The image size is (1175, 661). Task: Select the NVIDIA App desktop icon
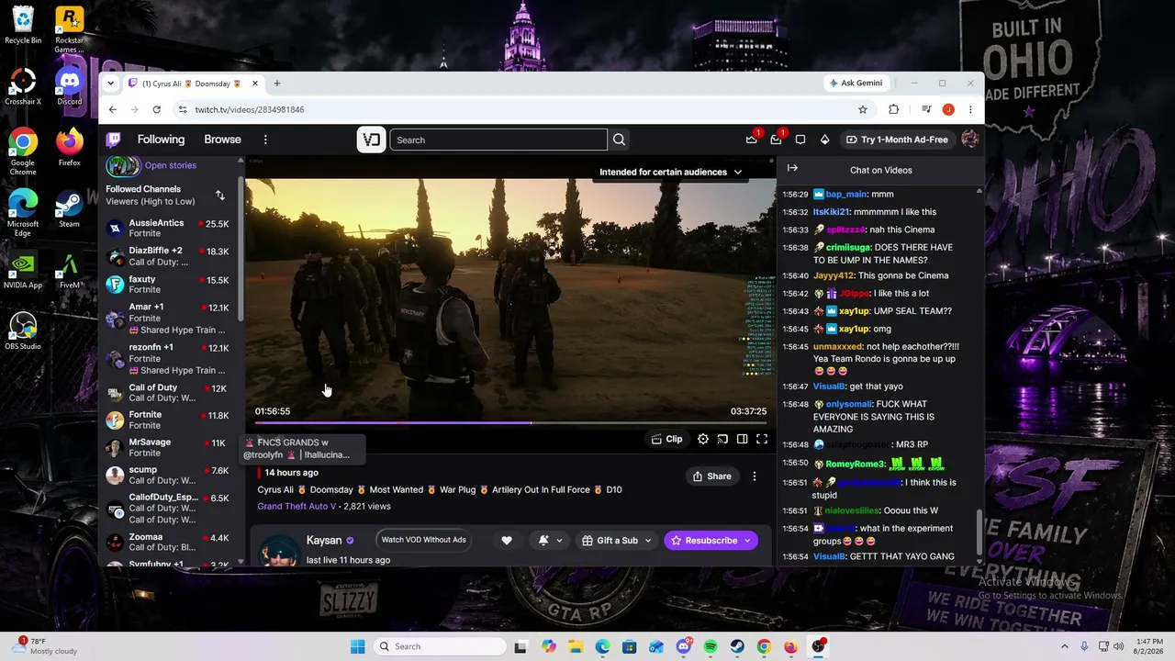[x=23, y=272]
